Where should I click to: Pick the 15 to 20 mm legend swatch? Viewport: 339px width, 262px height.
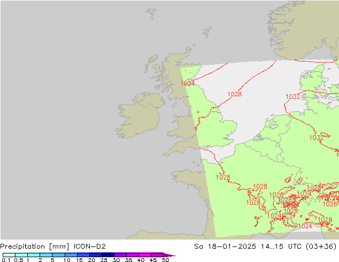[x=83, y=255]
